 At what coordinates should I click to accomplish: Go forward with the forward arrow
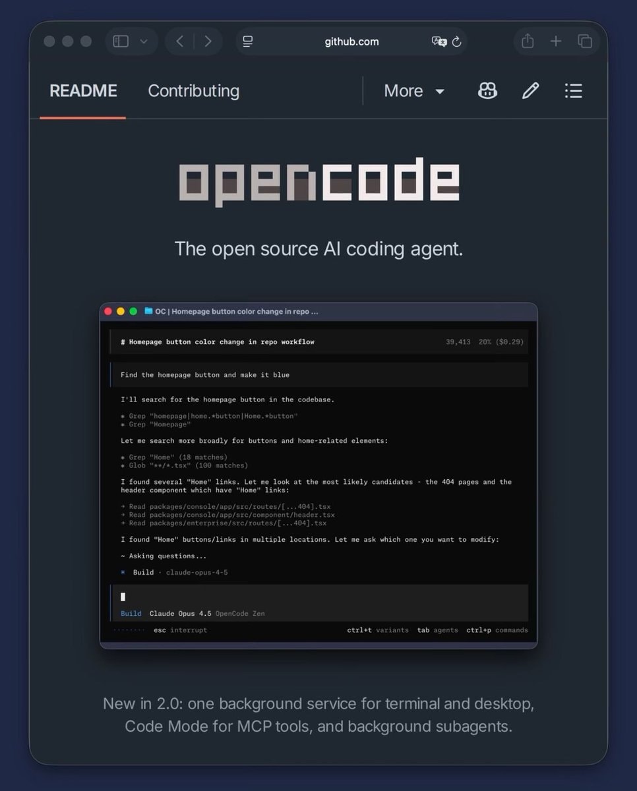click(x=208, y=42)
